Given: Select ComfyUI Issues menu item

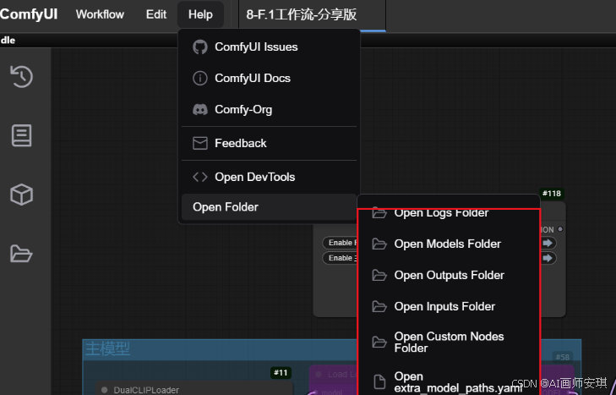Looking at the screenshot, I should [269, 47].
